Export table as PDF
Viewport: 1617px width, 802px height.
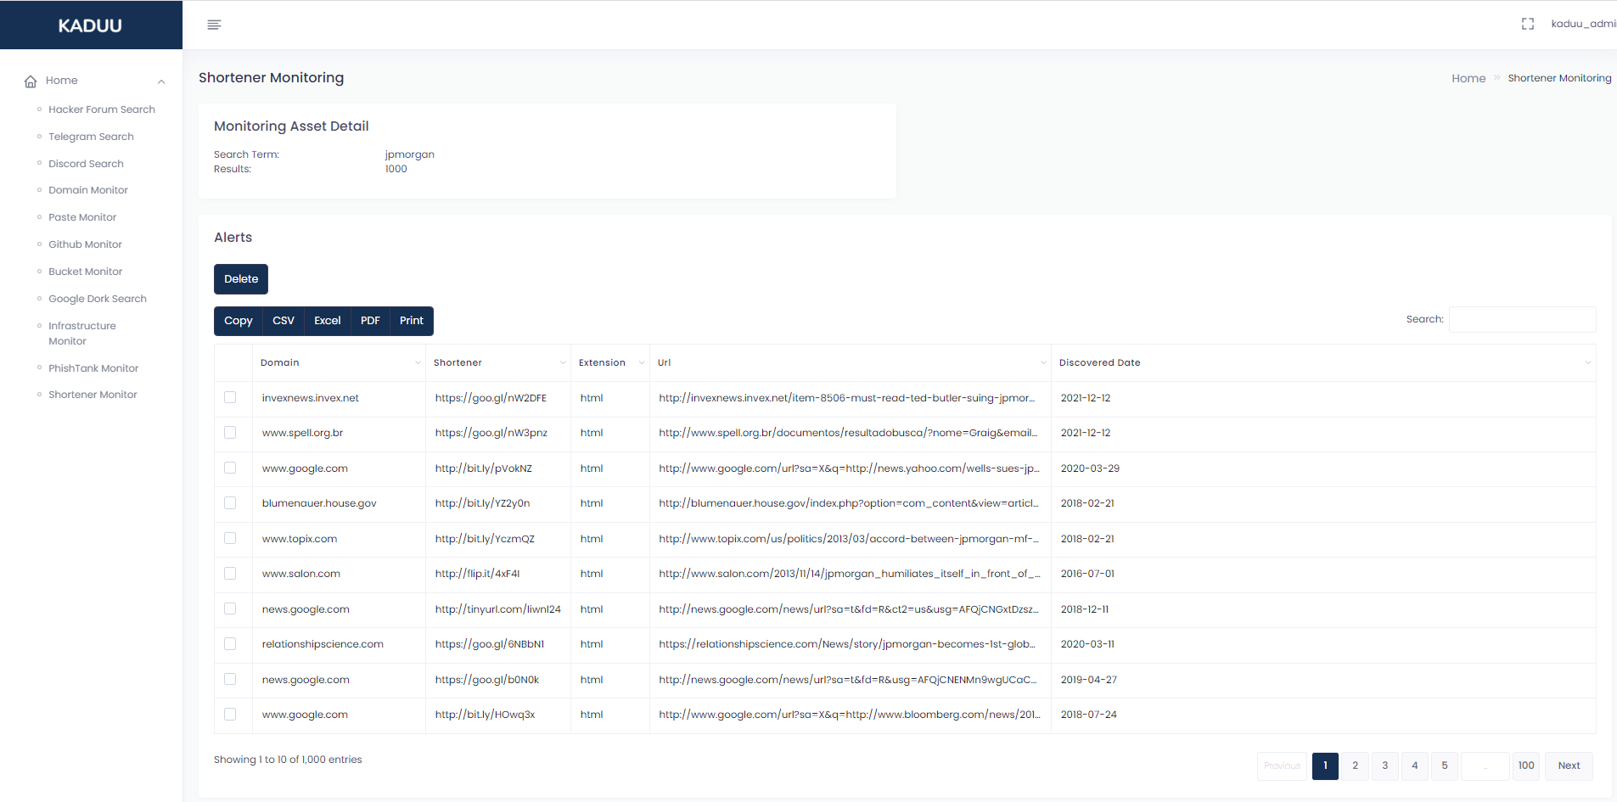(370, 321)
